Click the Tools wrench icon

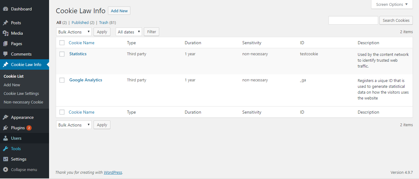click(6, 149)
